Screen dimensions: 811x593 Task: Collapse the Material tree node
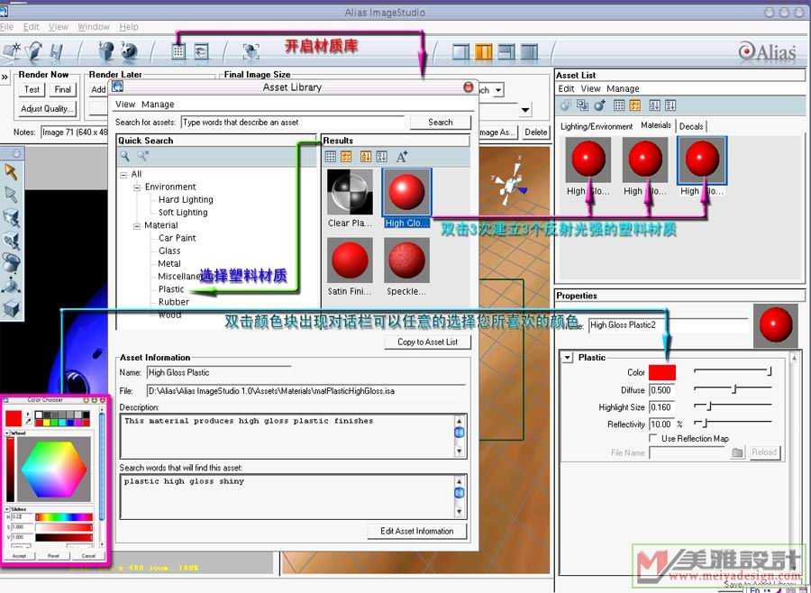[x=137, y=225]
